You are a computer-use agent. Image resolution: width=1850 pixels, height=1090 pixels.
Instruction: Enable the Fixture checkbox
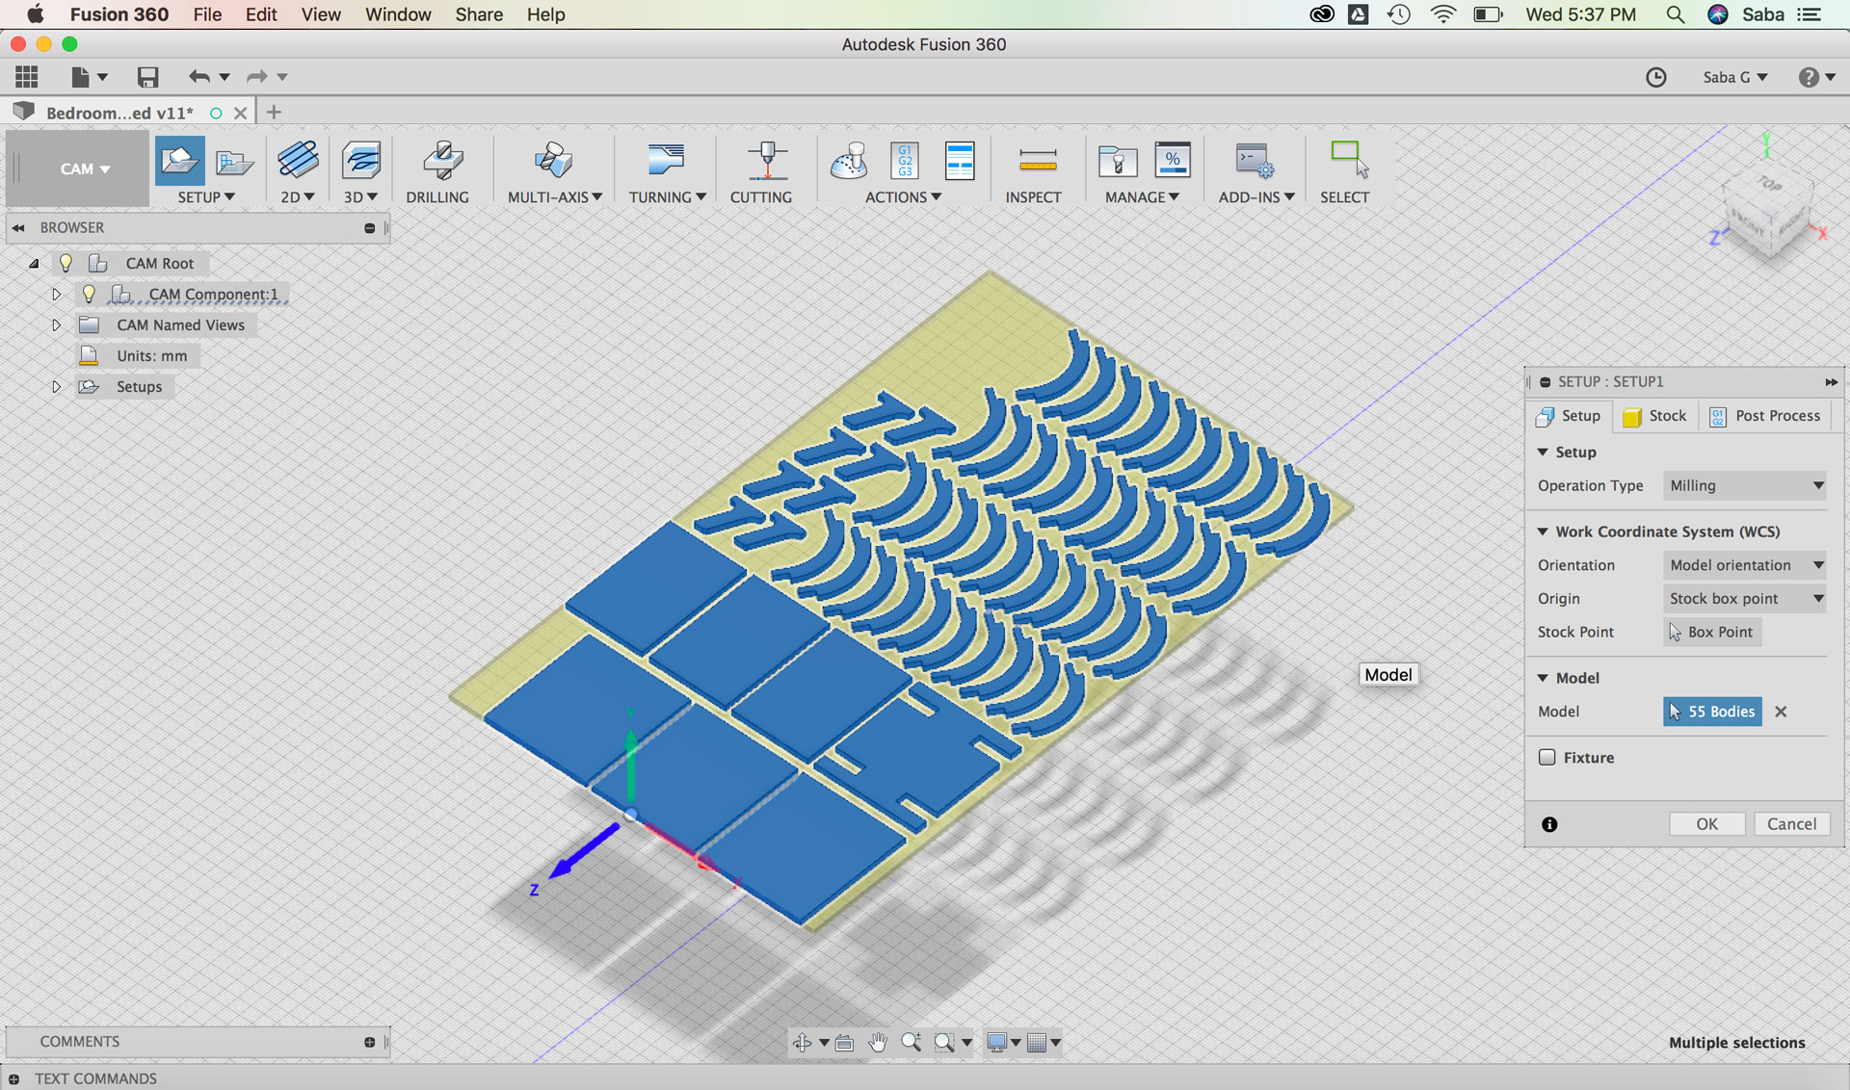pos(1547,757)
